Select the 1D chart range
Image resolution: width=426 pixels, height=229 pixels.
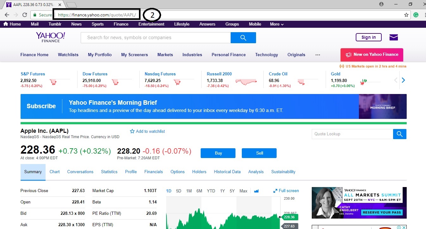tap(169, 191)
